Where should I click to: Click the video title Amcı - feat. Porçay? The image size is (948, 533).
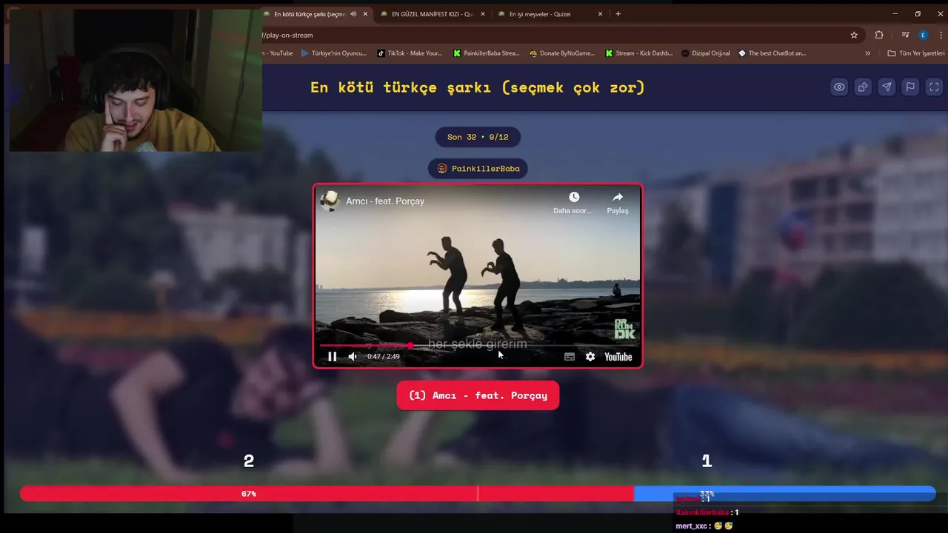point(385,201)
